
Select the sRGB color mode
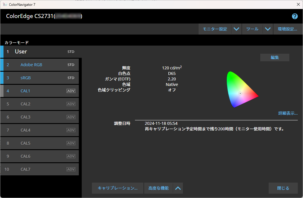pyautogui.click(x=26, y=78)
